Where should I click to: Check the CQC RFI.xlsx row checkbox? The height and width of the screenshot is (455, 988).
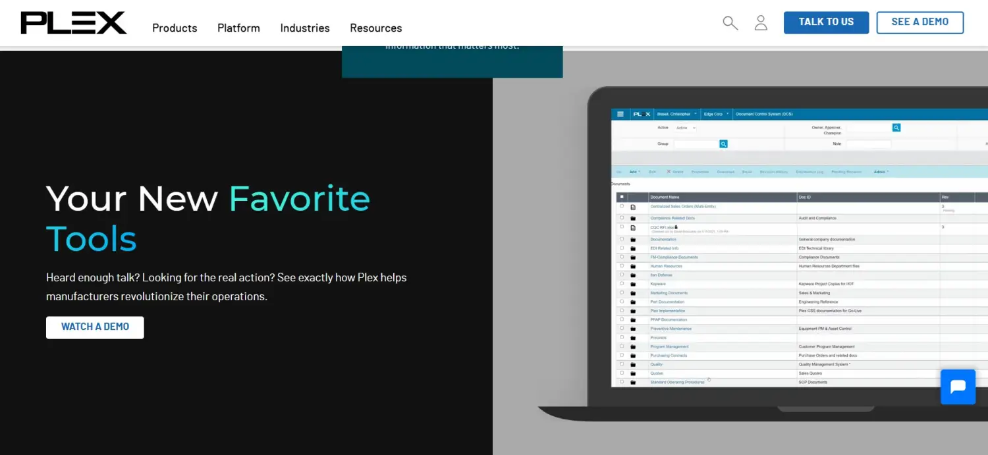(x=622, y=227)
